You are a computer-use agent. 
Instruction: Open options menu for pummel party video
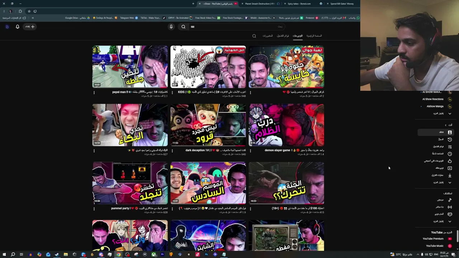tap(94, 209)
